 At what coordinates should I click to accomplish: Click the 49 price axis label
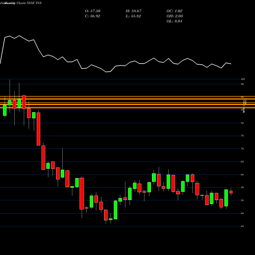pyautogui.click(x=242, y=213)
